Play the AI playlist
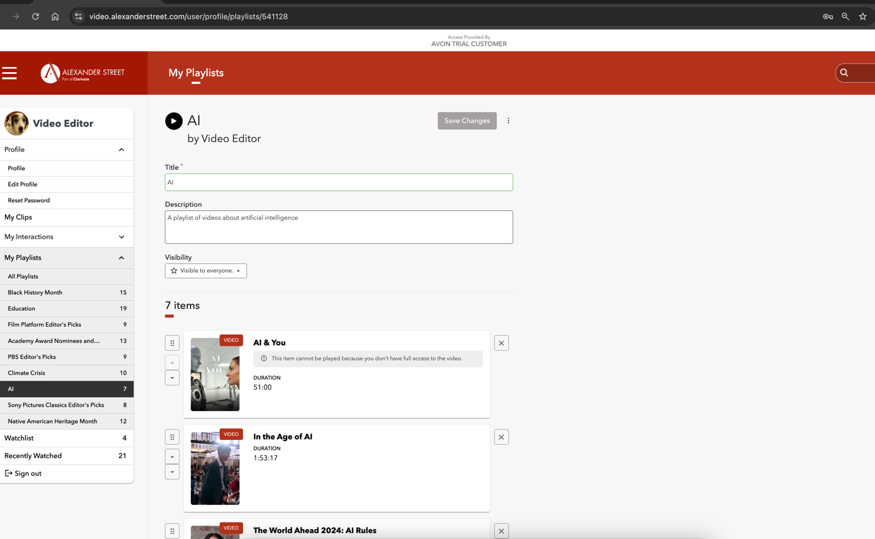875x539 pixels. click(173, 121)
